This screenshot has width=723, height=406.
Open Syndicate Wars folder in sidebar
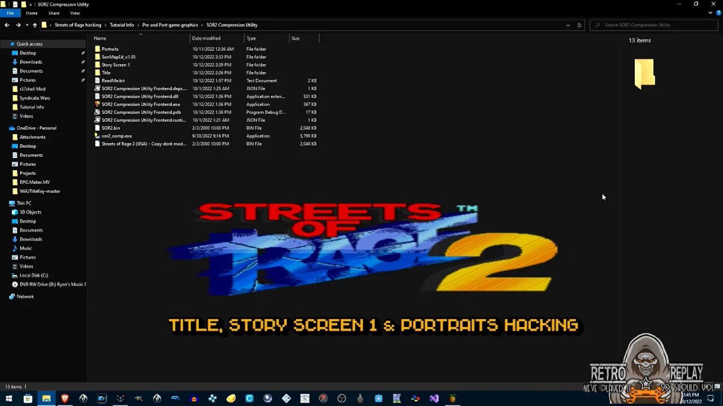[34, 98]
